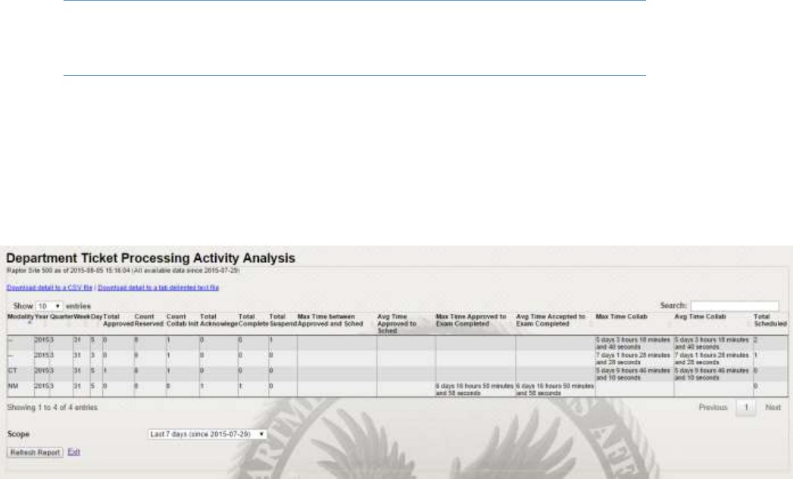Viewport: 793px width, 479px height.
Task: Sort table by Day column
Action: pyautogui.click(x=96, y=317)
